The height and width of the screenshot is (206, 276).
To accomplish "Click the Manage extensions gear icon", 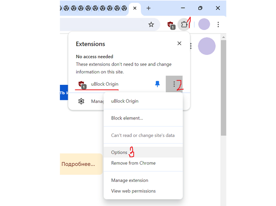I will coord(81,101).
